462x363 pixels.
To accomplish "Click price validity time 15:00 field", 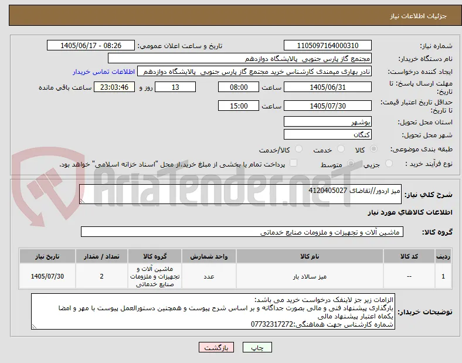I will click(x=239, y=106).
